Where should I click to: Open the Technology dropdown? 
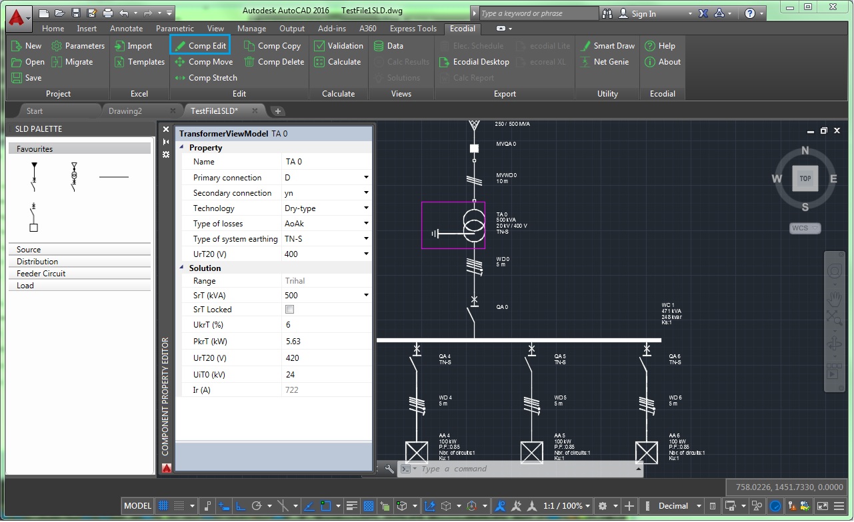(x=366, y=208)
